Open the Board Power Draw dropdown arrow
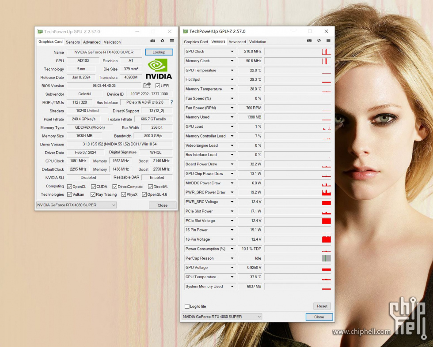This screenshot has height=347, width=433. point(232,164)
